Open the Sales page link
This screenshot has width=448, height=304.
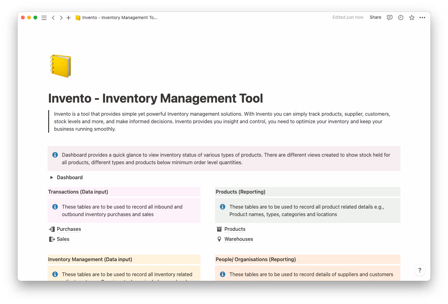point(63,239)
